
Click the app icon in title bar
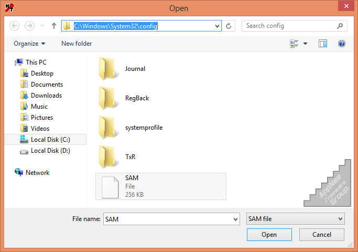9,8
